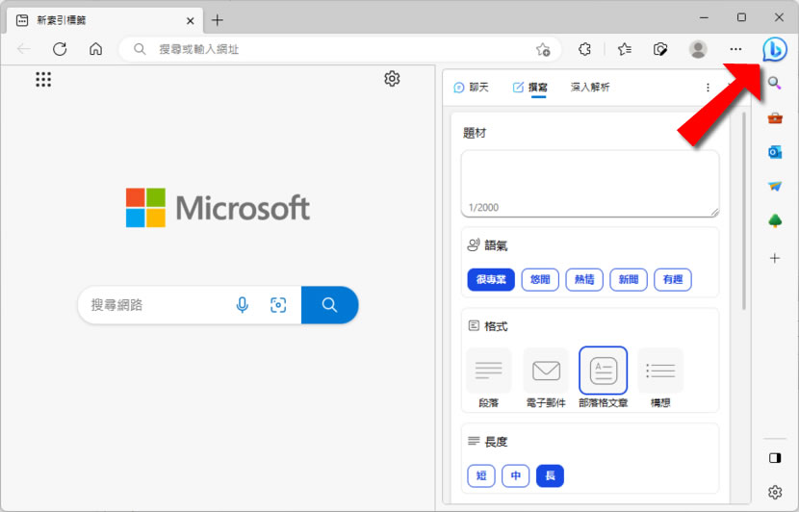This screenshot has height=512, width=799.
Task: Click into the 題材 text area
Action: 590,184
